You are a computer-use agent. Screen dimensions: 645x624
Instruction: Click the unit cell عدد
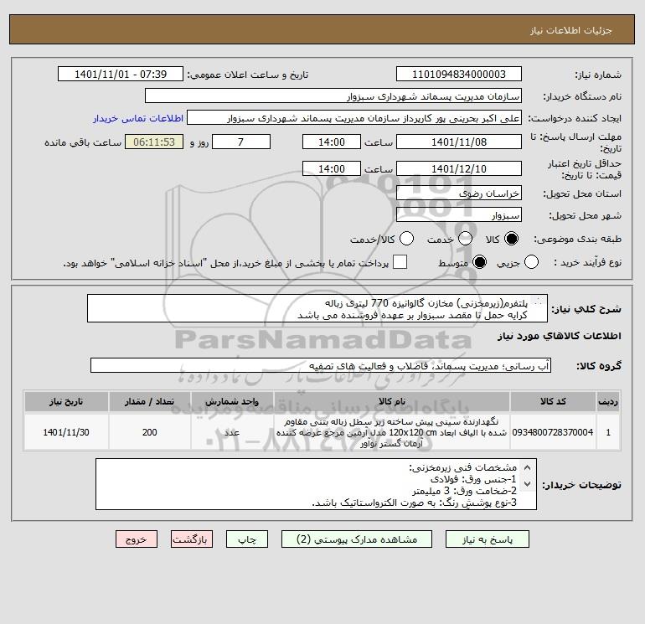[x=232, y=432]
